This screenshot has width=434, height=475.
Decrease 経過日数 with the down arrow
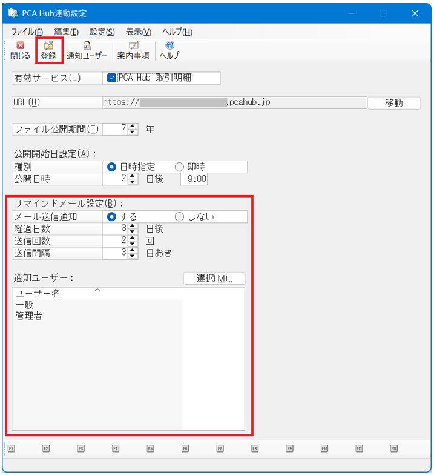click(132, 231)
